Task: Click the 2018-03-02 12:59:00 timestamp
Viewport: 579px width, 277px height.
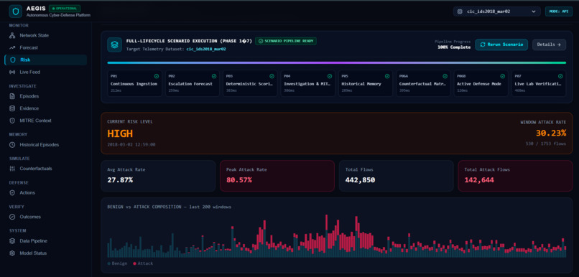Action: tap(131, 144)
